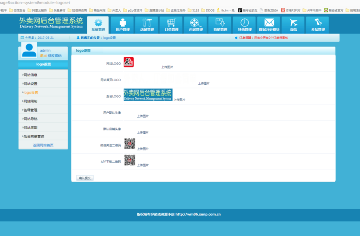Click 上传图片 for 后台LOGO
The height and width of the screenshot is (236, 360).
(179, 100)
